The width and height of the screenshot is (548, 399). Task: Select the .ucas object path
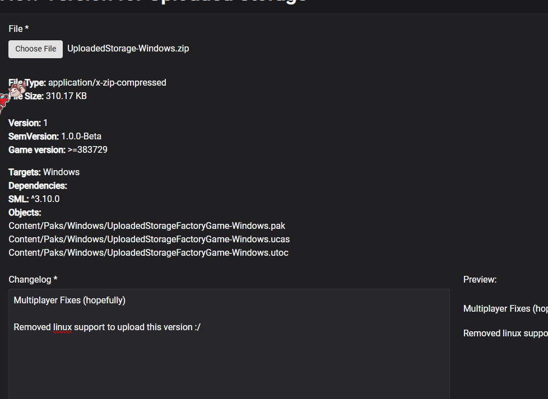click(x=149, y=240)
